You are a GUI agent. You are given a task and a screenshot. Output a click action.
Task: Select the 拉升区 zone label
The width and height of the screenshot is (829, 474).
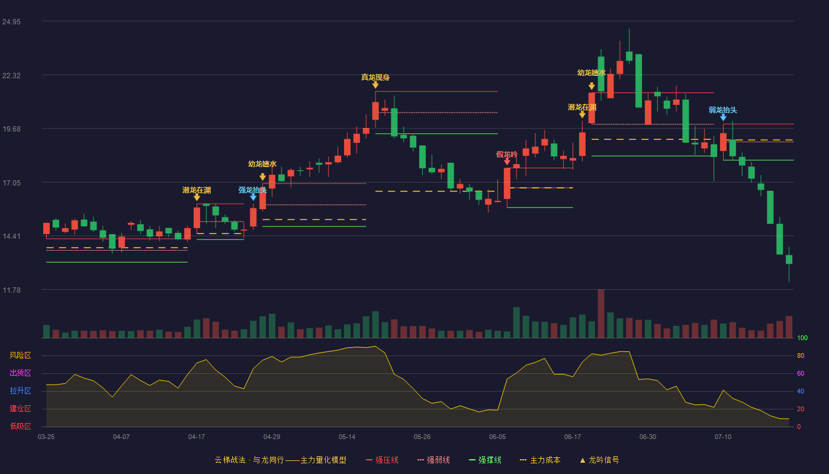(x=20, y=391)
